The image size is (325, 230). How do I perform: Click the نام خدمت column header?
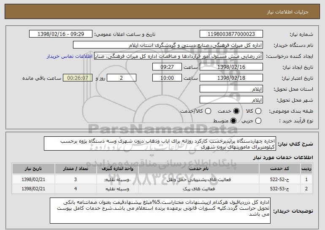[x=199, y=168]
